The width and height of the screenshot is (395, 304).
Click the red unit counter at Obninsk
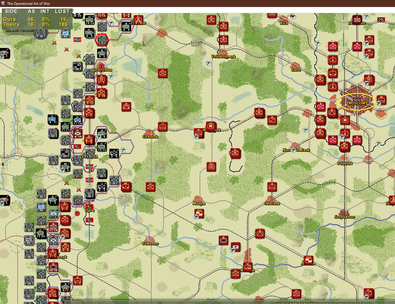(x=272, y=186)
